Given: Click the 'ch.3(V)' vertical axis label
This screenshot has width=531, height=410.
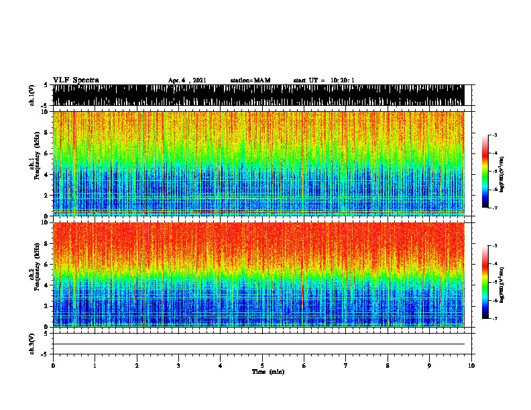Looking at the screenshot, I should pyautogui.click(x=32, y=344).
